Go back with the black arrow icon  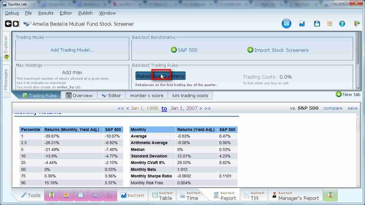point(8,24)
